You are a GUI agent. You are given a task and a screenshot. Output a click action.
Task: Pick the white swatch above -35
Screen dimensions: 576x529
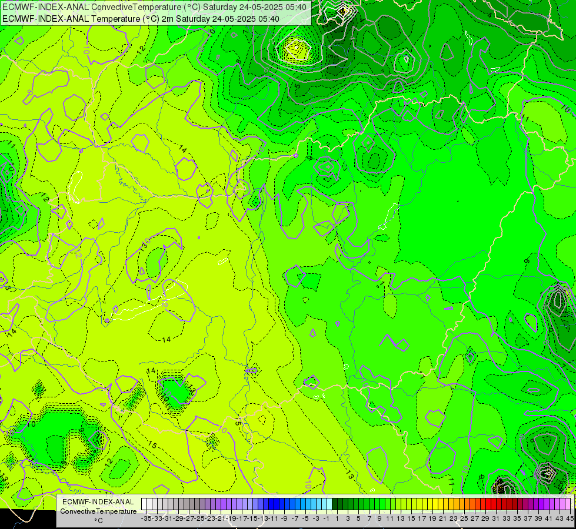pyautogui.click(x=144, y=504)
